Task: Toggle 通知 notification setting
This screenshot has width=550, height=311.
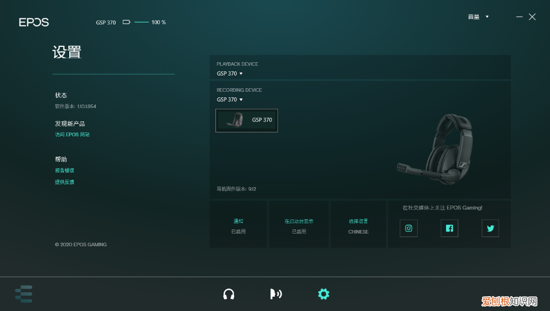Action: click(x=238, y=221)
